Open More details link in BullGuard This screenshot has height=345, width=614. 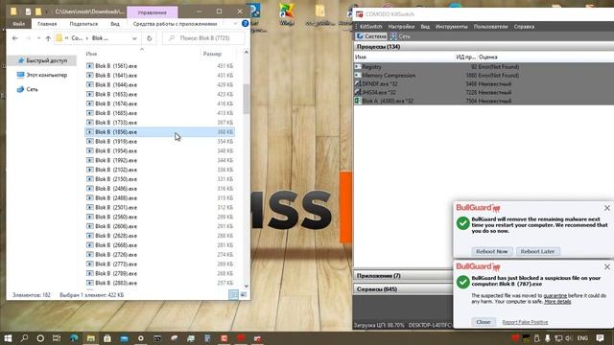(557, 302)
